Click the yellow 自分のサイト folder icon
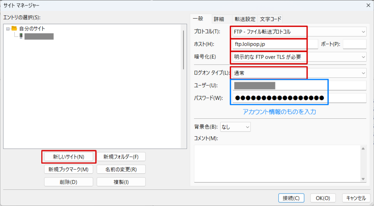The height and width of the screenshot is (206, 374). click(x=14, y=28)
